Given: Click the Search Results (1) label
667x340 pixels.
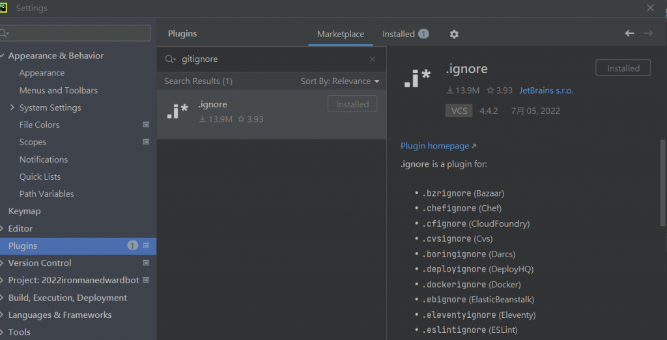Looking at the screenshot, I should [198, 81].
